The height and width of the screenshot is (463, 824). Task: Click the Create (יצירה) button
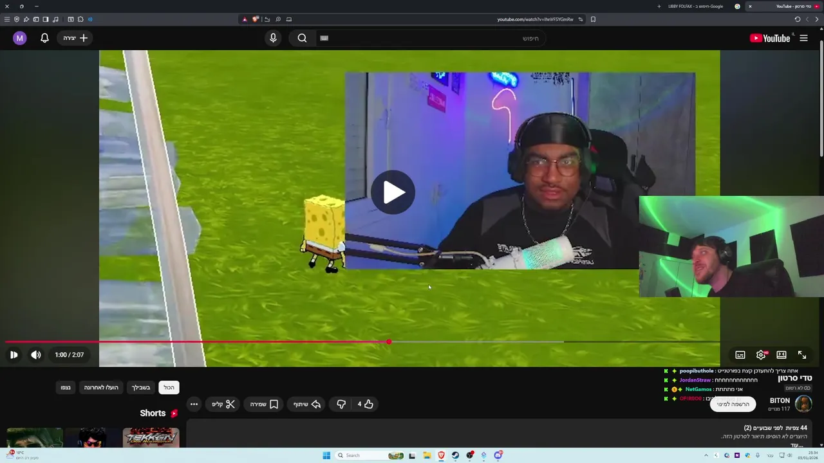[75, 38]
